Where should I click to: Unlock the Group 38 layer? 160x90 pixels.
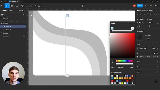coord(22,37)
